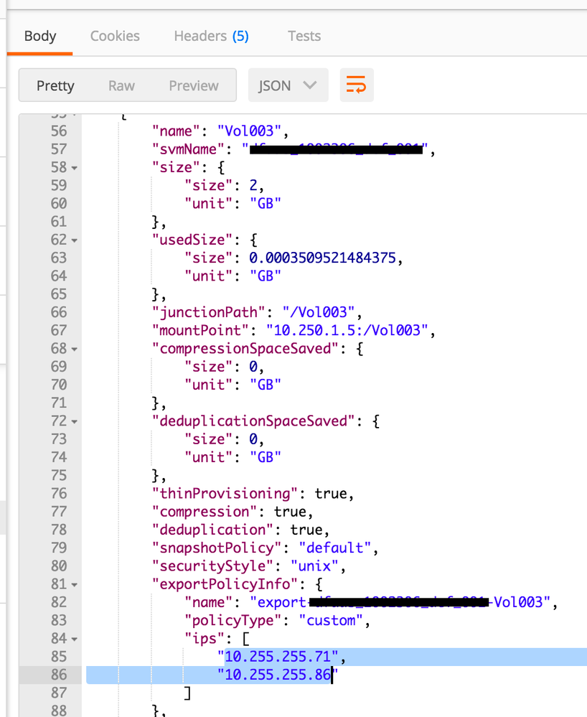Screen dimensions: 587x717
Task: Open the JSON language selector dropdown
Action: point(288,85)
